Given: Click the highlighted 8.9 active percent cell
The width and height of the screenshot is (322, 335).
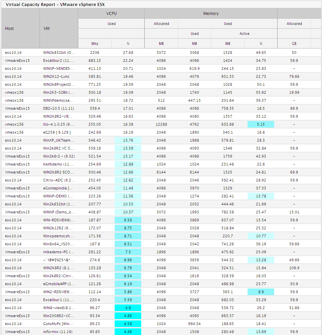Looking at the screenshot, I should tap(261, 292).
